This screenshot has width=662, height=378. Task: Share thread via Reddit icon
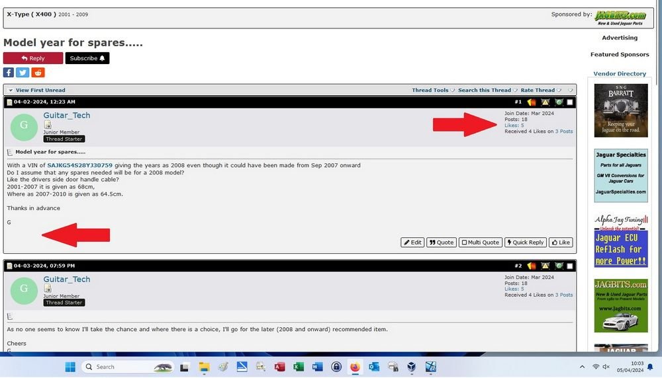(x=38, y=73)
